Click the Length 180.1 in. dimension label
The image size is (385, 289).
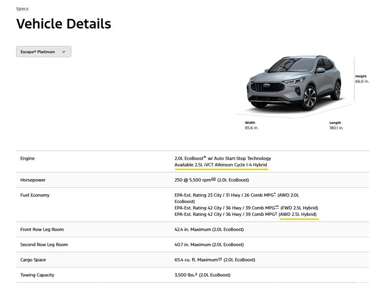pyautogui.click(x=336, y=126)
